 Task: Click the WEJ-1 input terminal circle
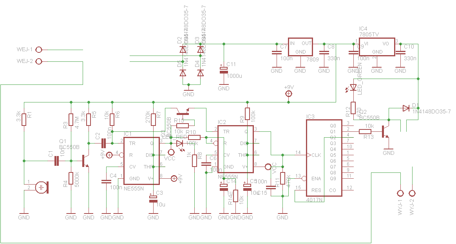click(38, 50)
